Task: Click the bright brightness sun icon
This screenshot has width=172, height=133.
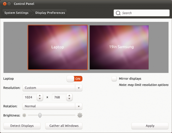Action: 80,115
